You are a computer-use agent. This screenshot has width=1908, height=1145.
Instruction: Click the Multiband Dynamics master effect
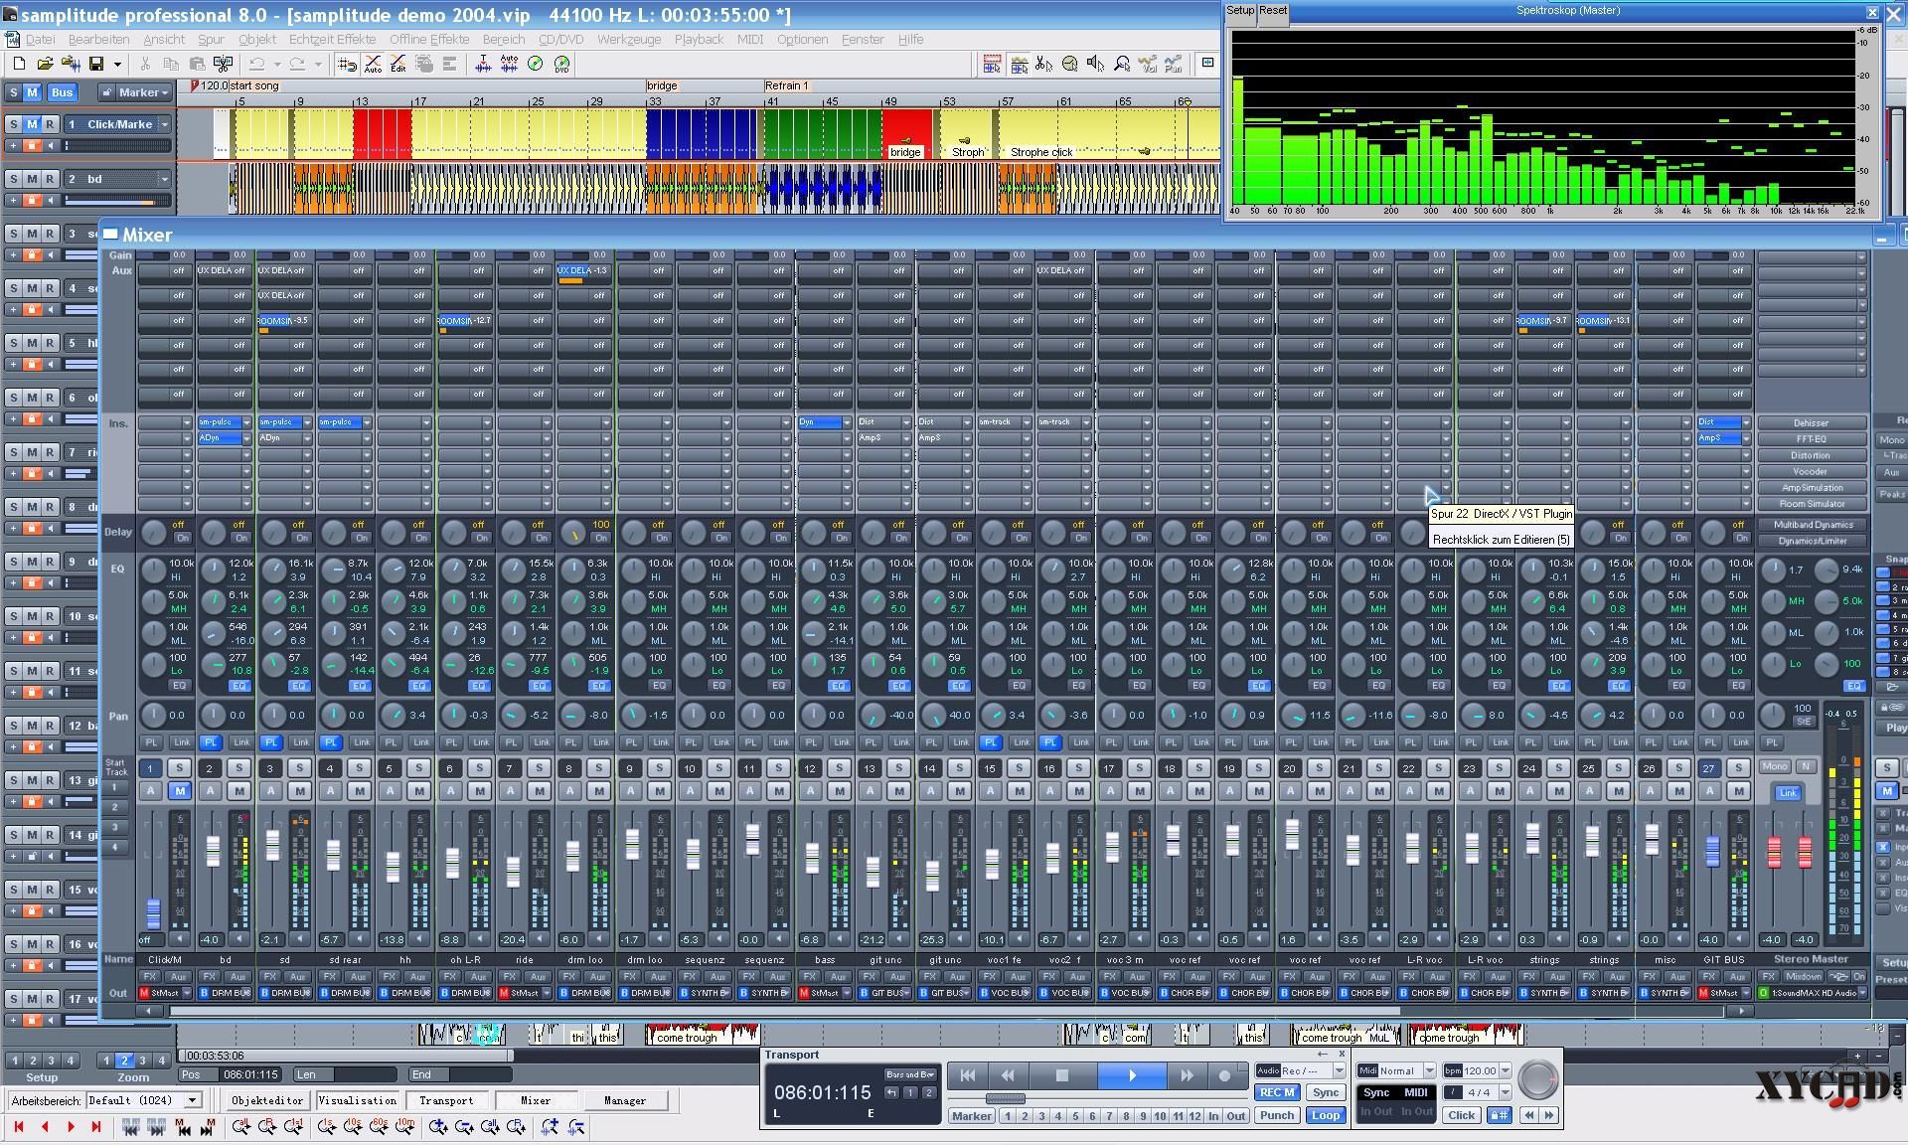pos(1813,525)
